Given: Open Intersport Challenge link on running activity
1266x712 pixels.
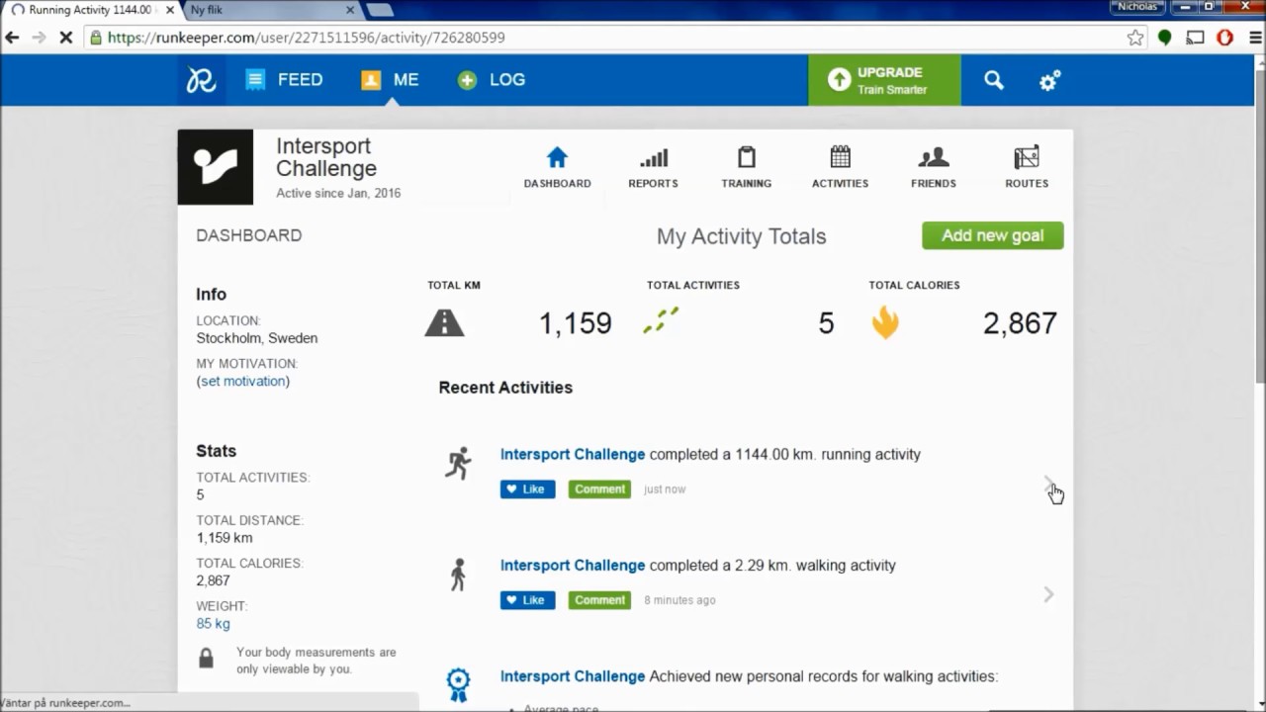Looking at the screenshot, I should (572, 455).
